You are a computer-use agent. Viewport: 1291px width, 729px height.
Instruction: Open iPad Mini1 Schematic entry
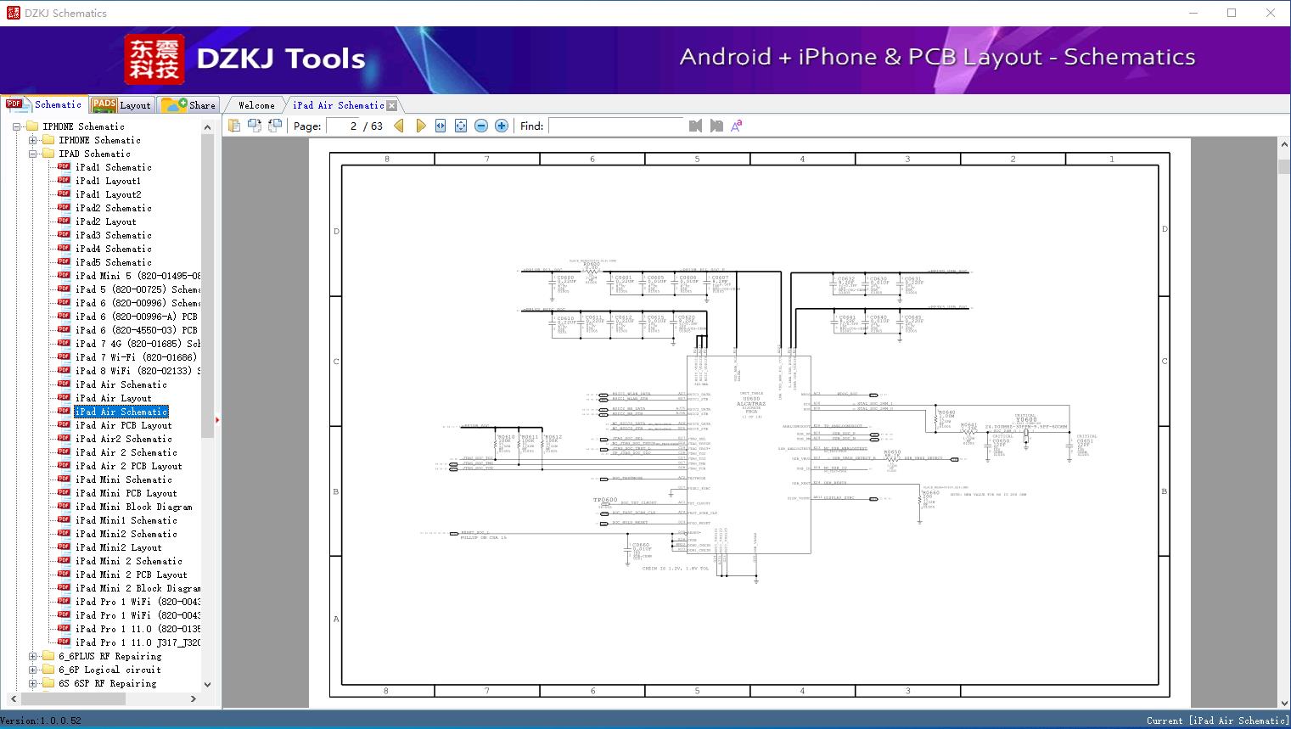tap(126, 520)
